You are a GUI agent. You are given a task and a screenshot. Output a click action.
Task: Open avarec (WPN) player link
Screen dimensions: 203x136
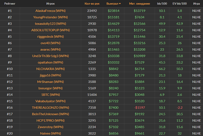[x=50, y=49]
